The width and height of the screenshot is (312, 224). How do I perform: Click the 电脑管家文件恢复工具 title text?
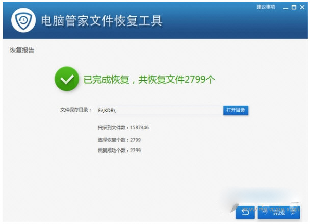coord(101,21)
